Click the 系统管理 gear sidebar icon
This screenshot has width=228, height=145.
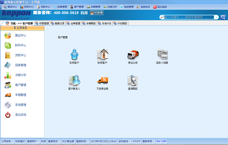click(8, 105)
